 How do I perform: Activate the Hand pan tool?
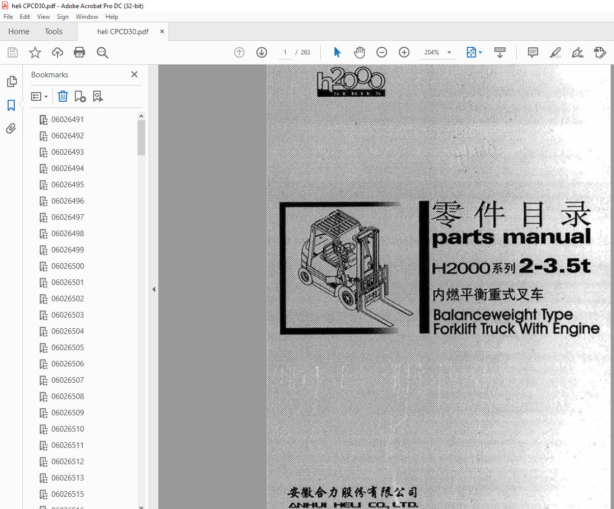(359, 52)
